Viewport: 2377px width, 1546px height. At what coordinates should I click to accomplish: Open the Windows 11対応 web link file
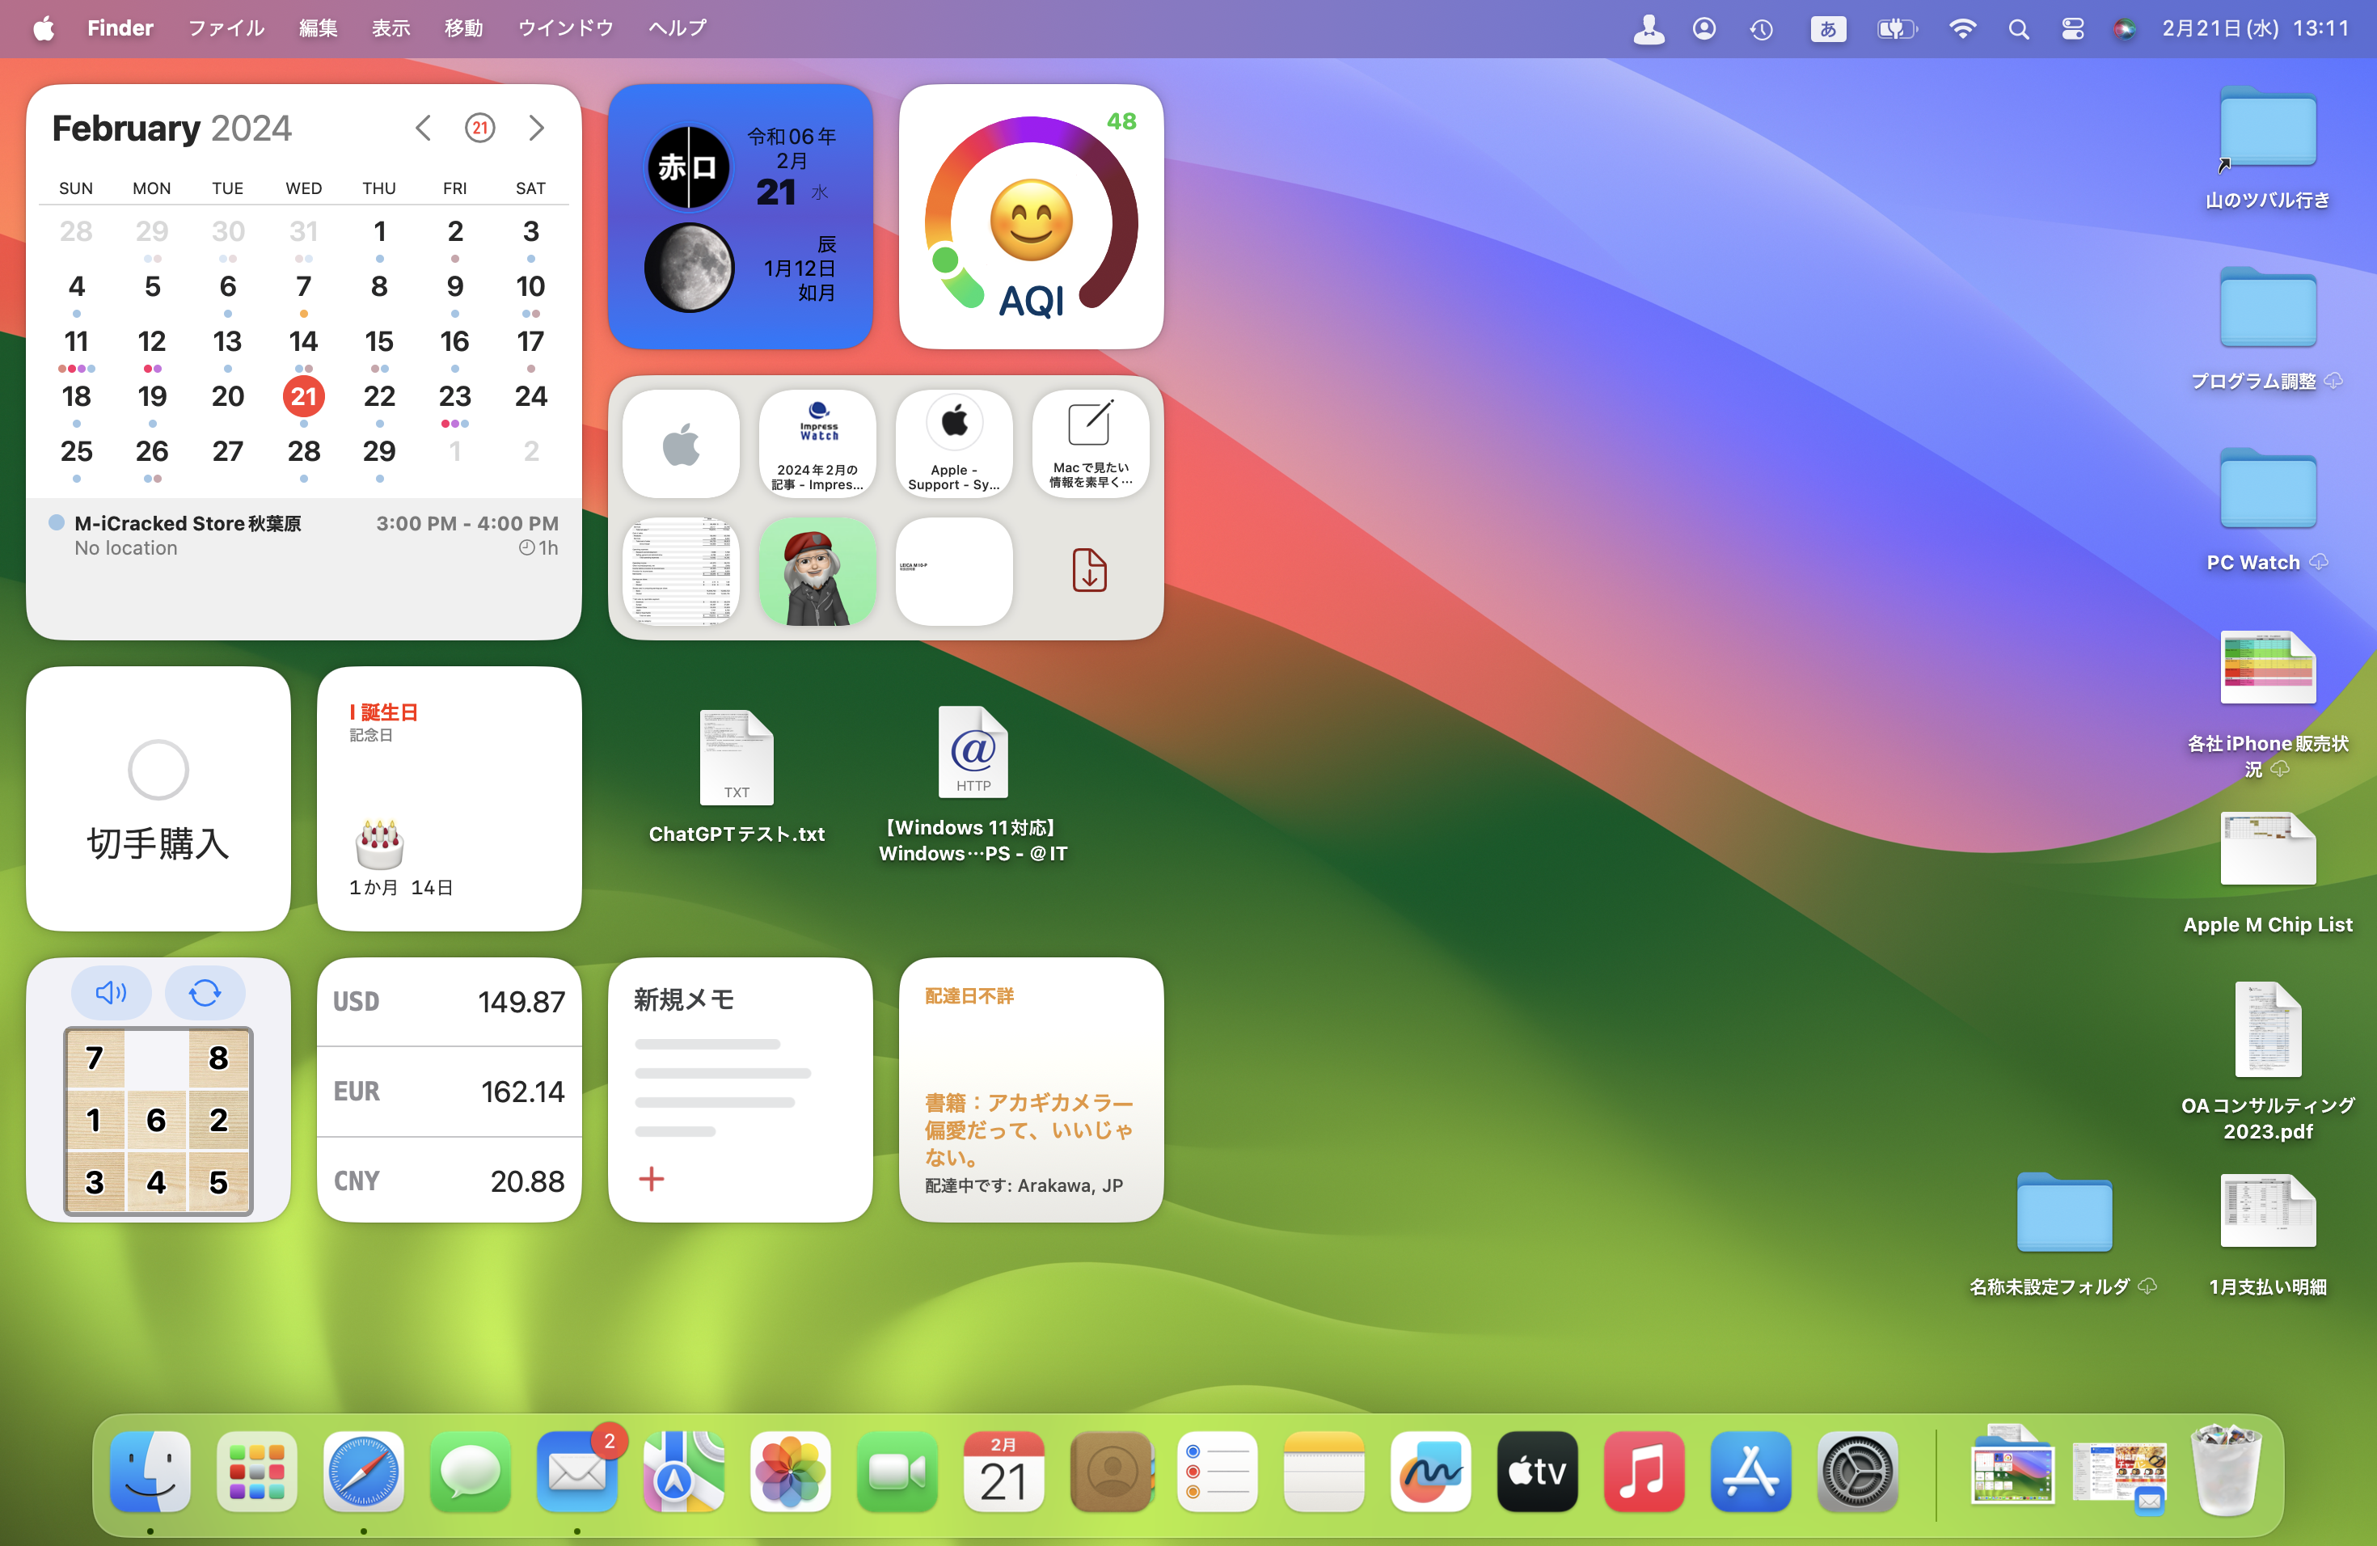[x=972, y=752]
